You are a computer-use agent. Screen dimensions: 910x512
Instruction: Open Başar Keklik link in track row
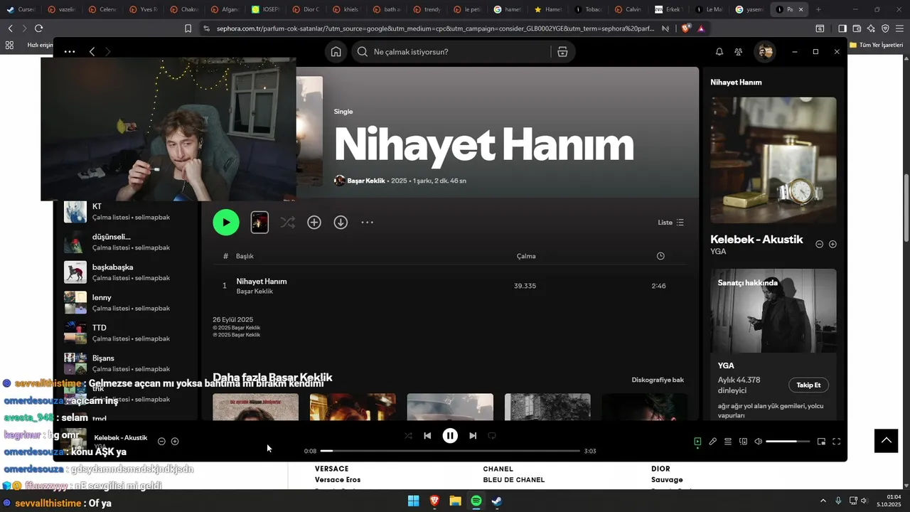(x=255, y=292)
